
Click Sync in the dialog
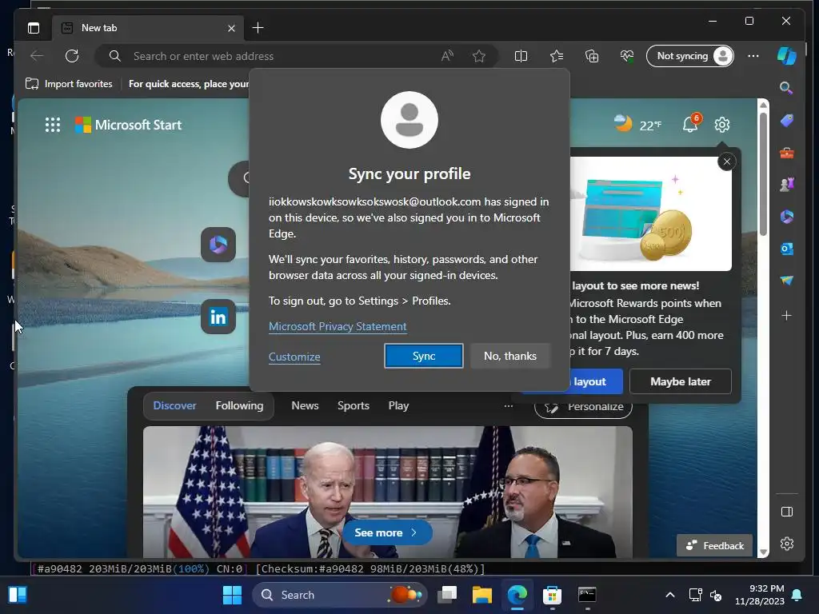[424, 356]
